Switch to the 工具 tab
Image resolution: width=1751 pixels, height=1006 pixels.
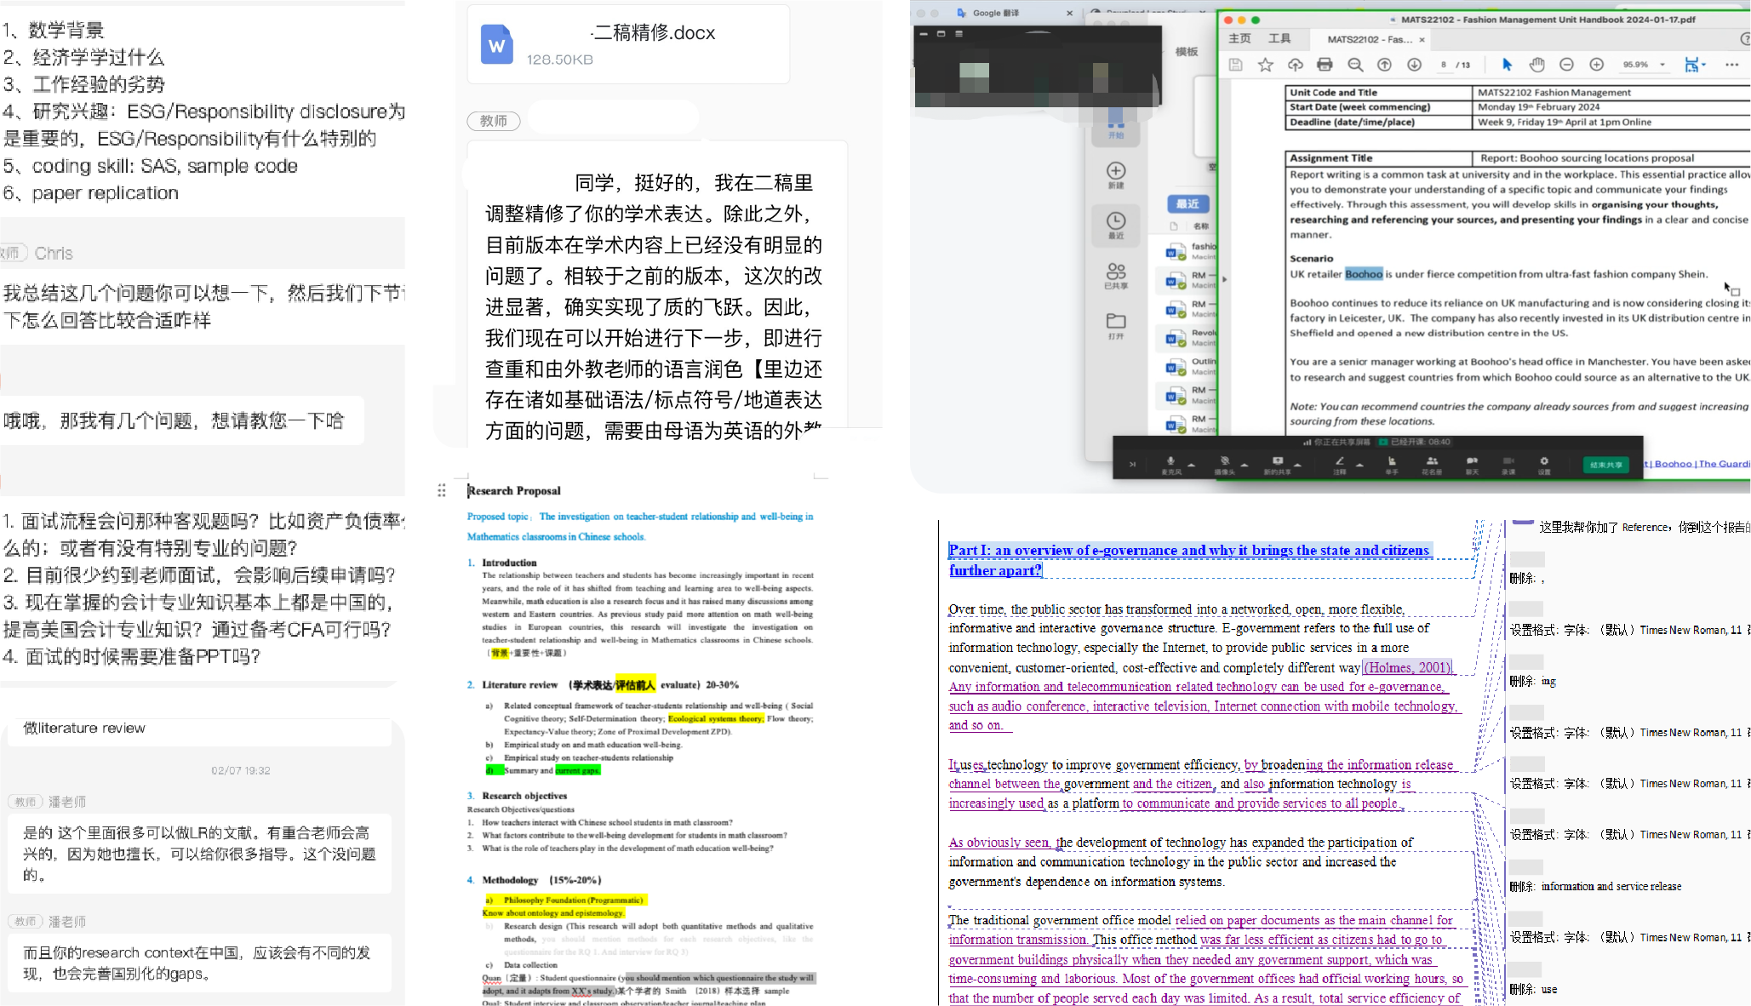[1279, 39]
